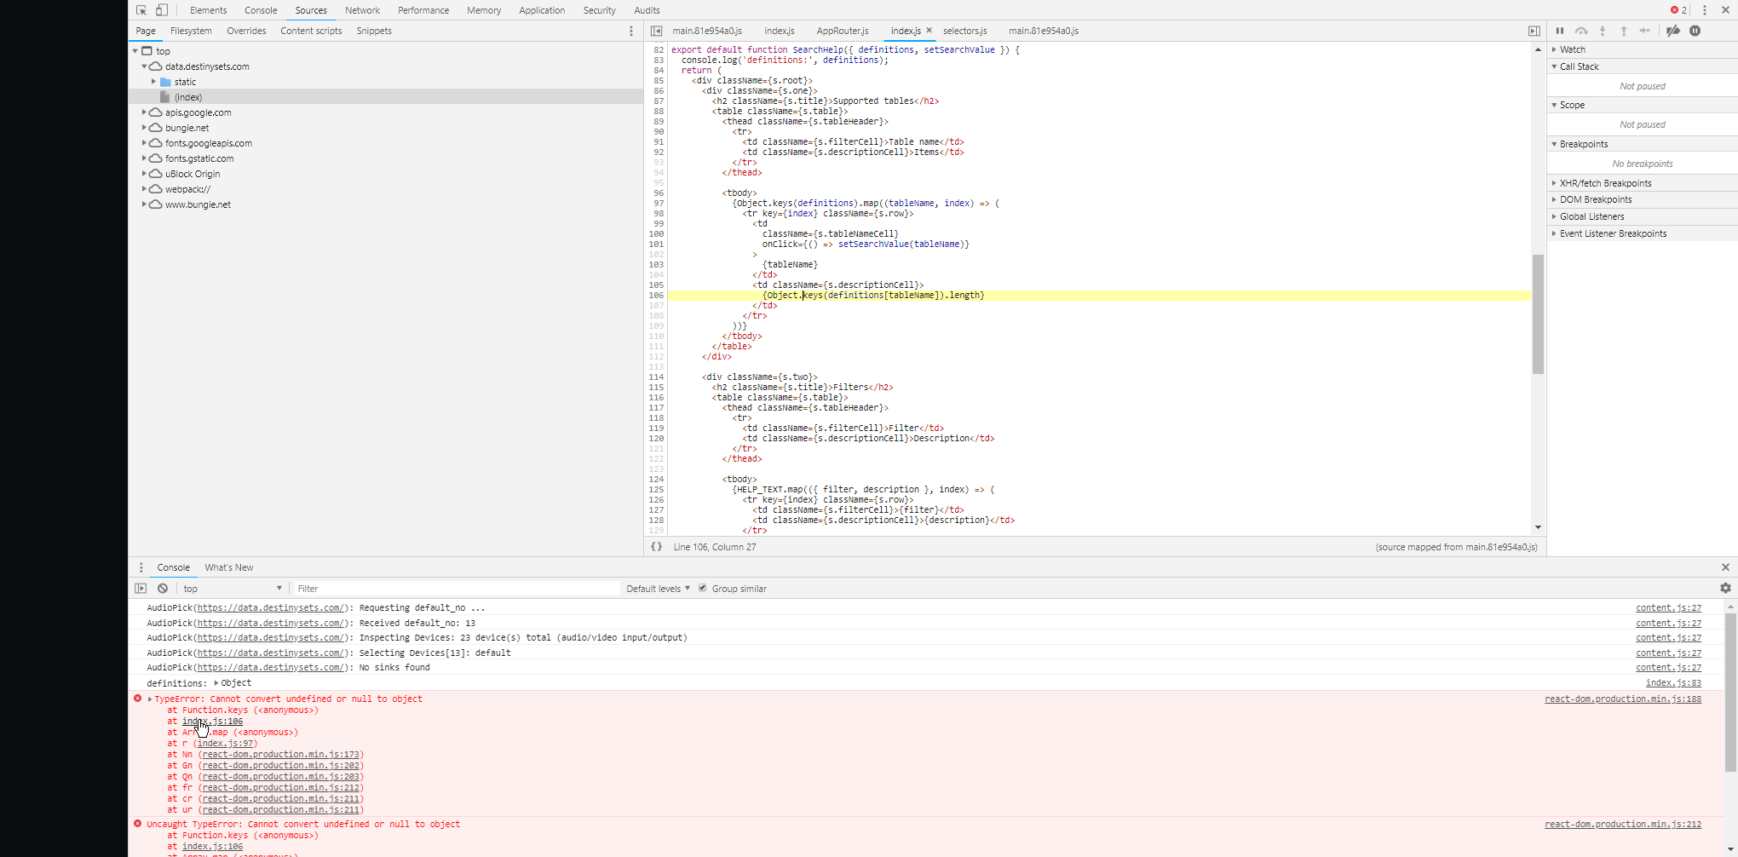Select the static folder icon
This screenshot has width=1738, height=857.
pyautogui.click(x=165, y=82)
